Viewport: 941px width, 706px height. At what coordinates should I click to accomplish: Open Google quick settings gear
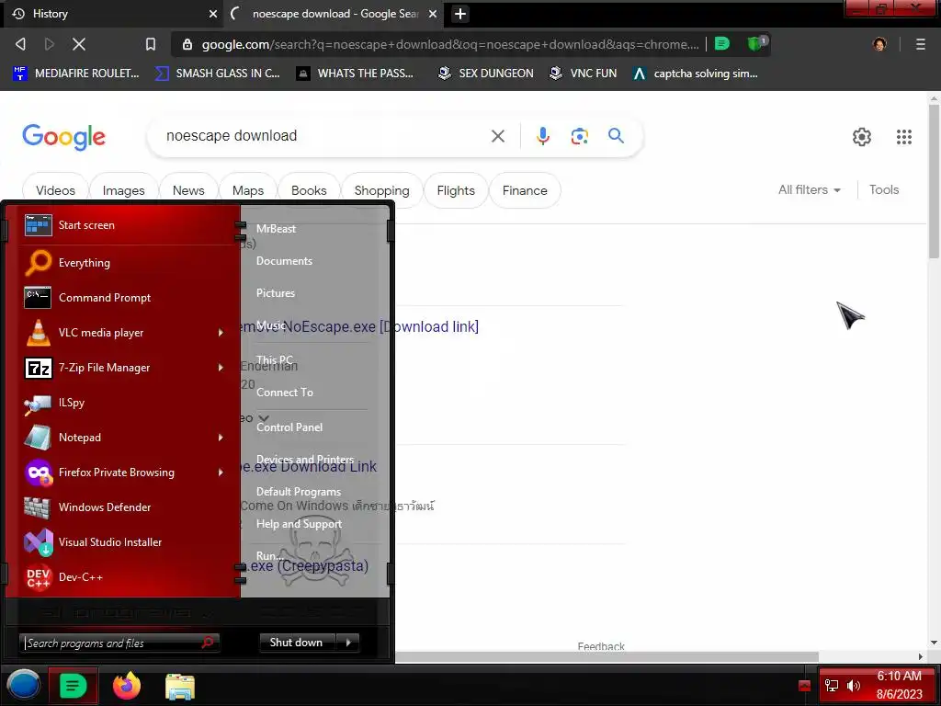pyautogui.click(x=862, y=137)
